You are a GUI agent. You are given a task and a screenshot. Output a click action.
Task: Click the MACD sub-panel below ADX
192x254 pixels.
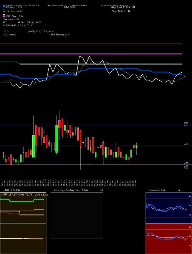click(23, 239)
